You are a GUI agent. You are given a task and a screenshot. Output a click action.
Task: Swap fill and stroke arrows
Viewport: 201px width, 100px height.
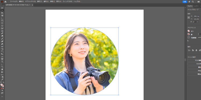pyautogui.click(x=3, y=82)
